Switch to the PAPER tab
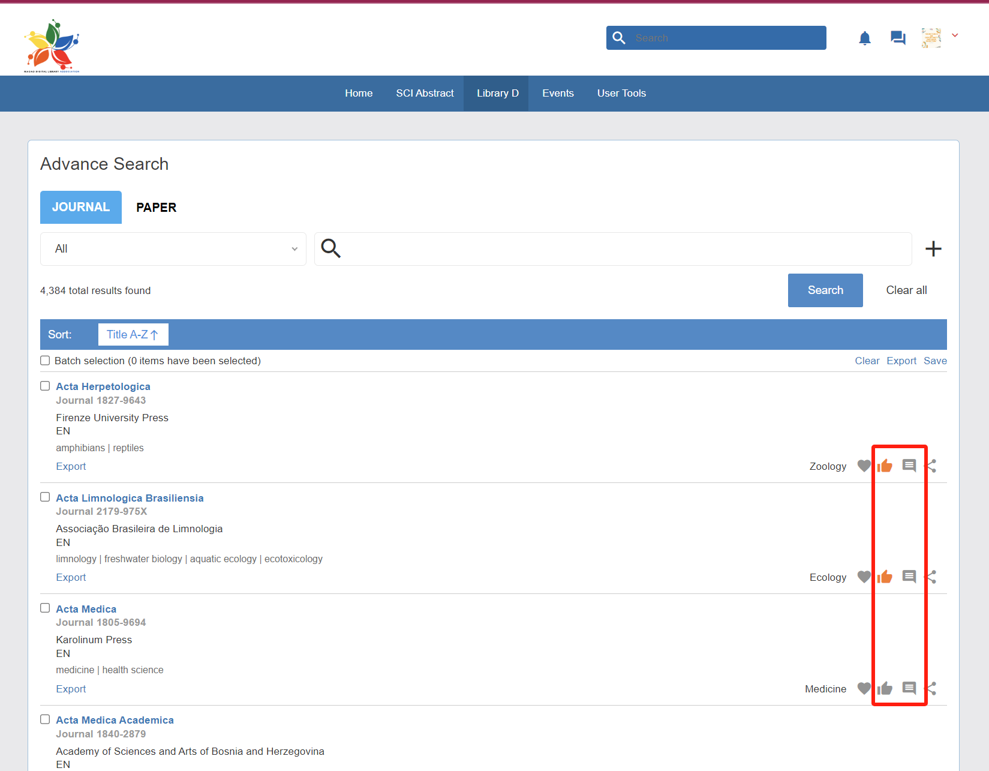Viewport: 989px width, 771px height. [x=156, y=208]
